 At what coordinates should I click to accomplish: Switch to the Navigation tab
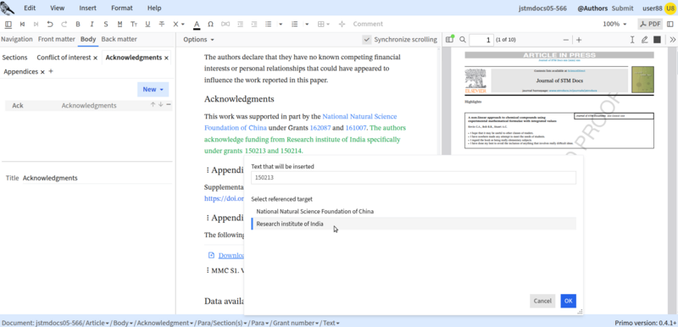pyautogui.click(x=17, y=39)
